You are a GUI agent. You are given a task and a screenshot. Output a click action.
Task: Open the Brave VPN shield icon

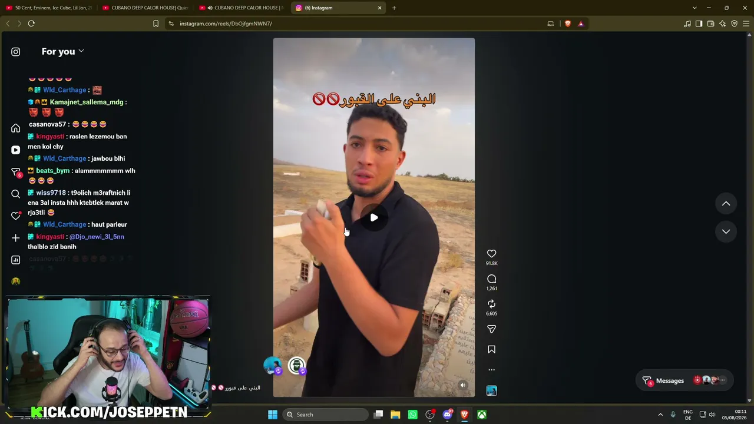pos(735,24)
